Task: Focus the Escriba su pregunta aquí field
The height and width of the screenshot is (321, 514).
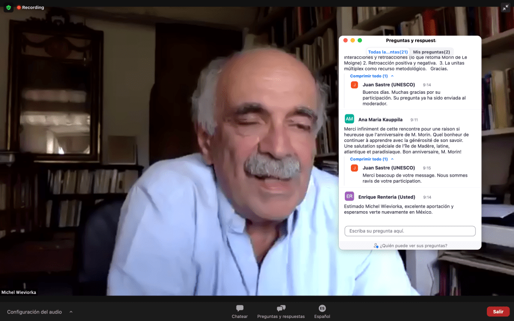Action: pos(410,231)
